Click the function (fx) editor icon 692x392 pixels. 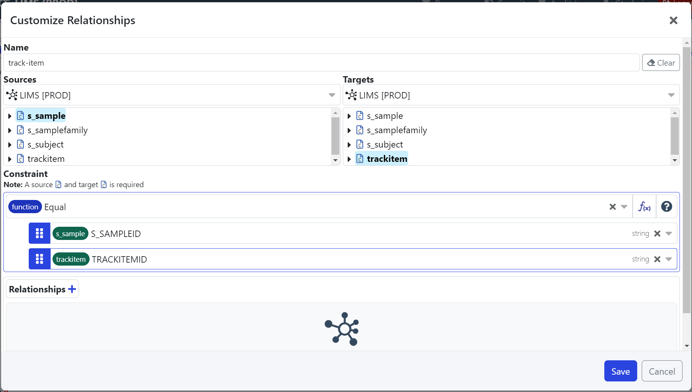click(x=644, y=207)
